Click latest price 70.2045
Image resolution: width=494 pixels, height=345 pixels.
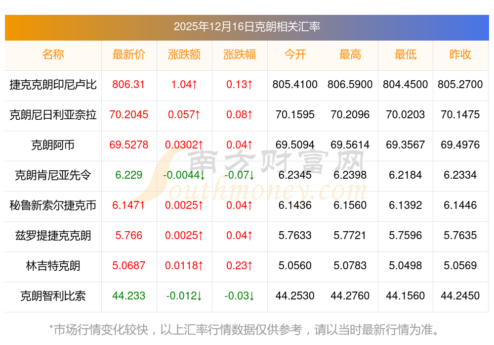point(128,114)
